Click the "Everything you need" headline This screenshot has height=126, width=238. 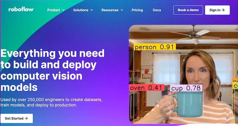[53, 53]
